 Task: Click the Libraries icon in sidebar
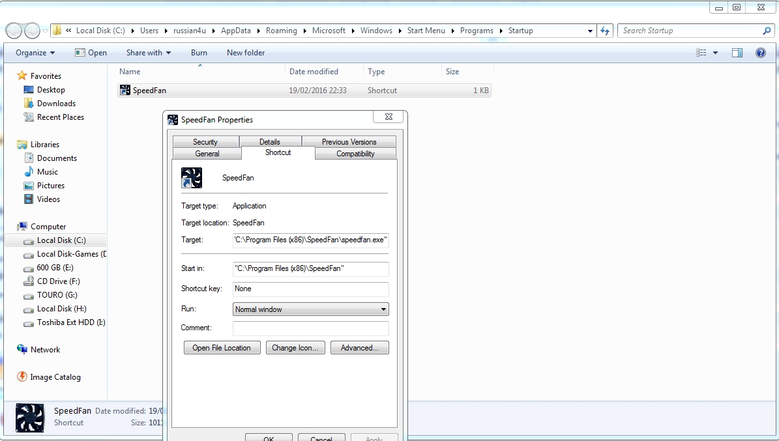coord(22,145)
